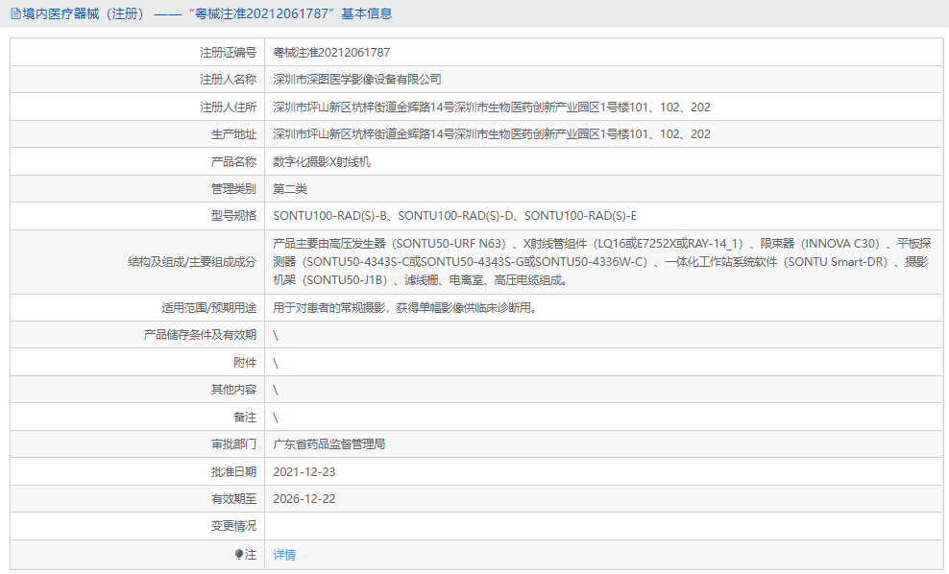Click the 附件 label

245,362
